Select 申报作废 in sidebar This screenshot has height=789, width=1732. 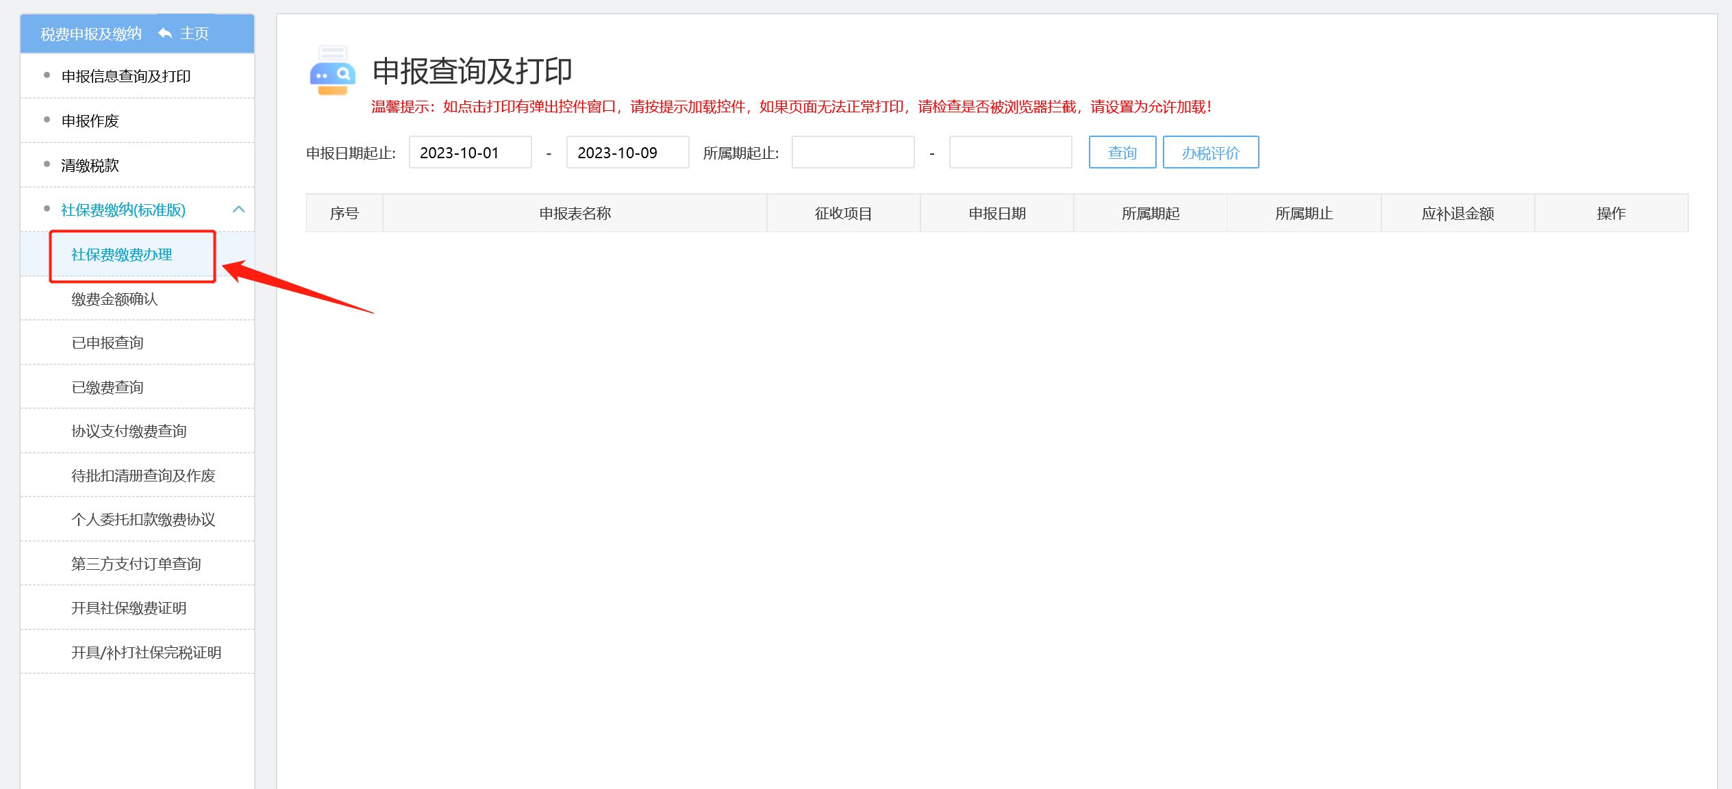[x=90, y=121]
